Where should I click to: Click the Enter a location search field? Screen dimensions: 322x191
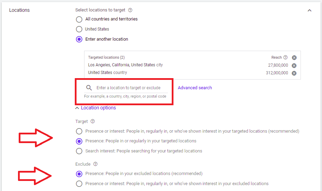(128, 88)
